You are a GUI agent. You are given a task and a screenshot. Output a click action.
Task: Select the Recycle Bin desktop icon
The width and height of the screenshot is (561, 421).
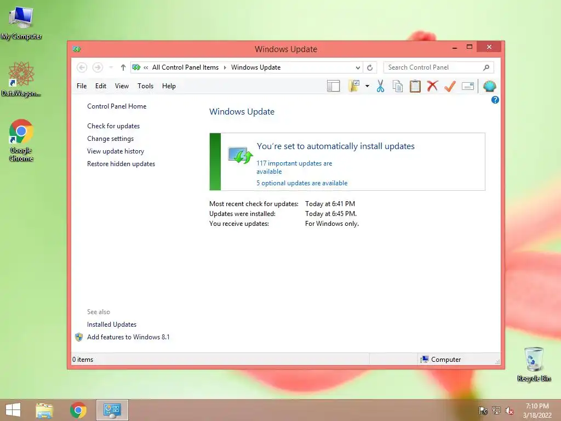tap(534, 365)
